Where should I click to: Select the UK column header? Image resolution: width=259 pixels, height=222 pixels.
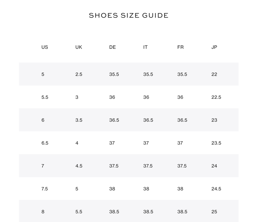(x=79, y=47)
